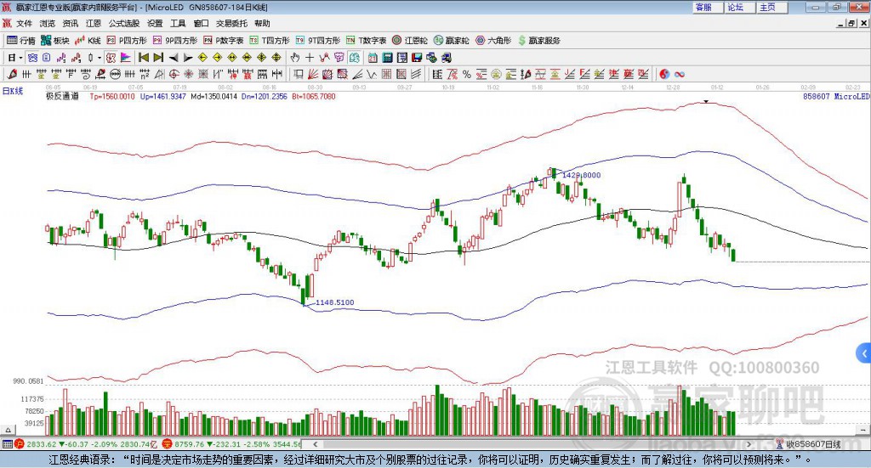Open the P四方形 tool
This screenshot has height=468, width=871.
pyautogui.click(x=127, y=41)
